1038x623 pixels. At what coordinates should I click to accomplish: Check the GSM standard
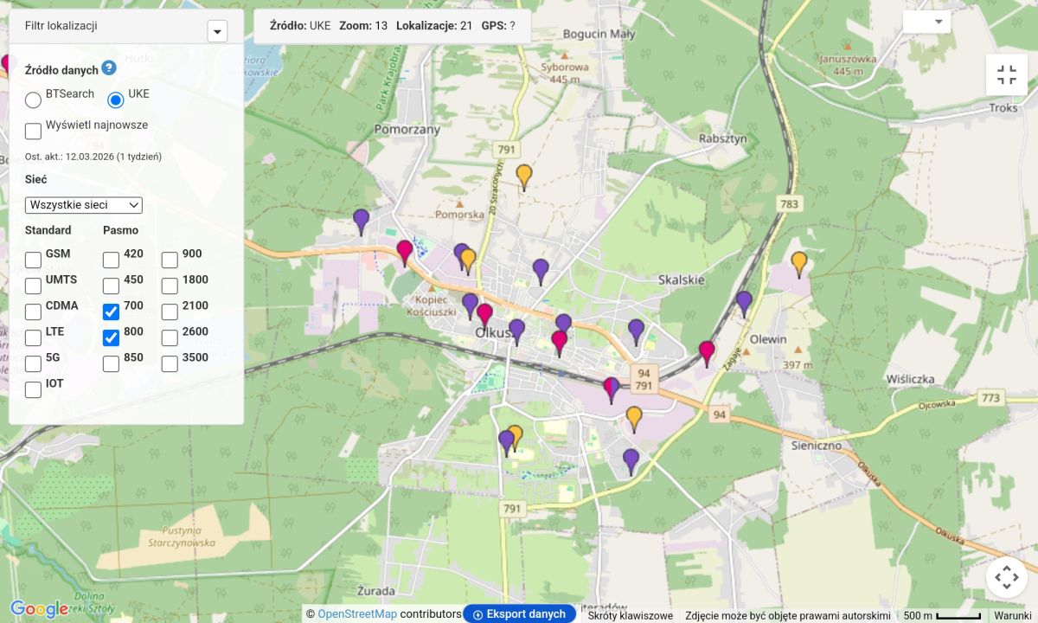(33, 260)
